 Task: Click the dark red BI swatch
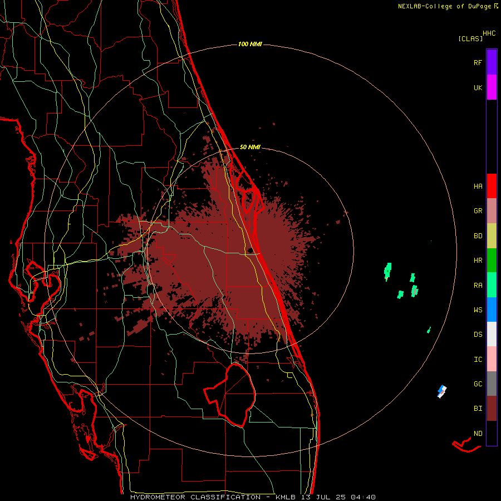click(x=492, y=409)
